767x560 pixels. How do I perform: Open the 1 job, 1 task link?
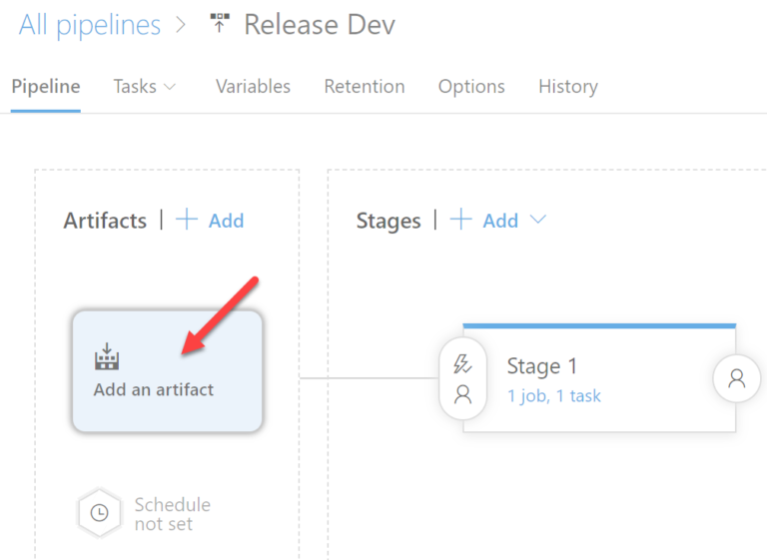click(554, 396)
